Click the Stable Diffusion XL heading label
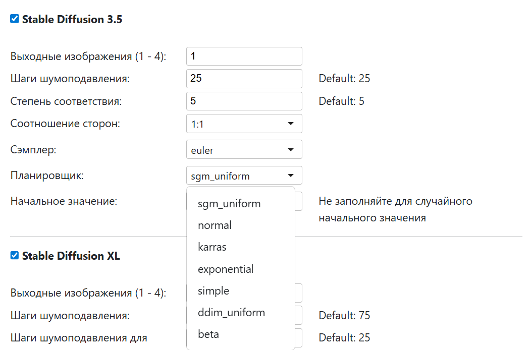This screenshot has height=350, width=530. 71,256
